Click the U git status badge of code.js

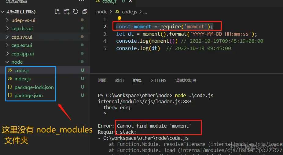83,70
